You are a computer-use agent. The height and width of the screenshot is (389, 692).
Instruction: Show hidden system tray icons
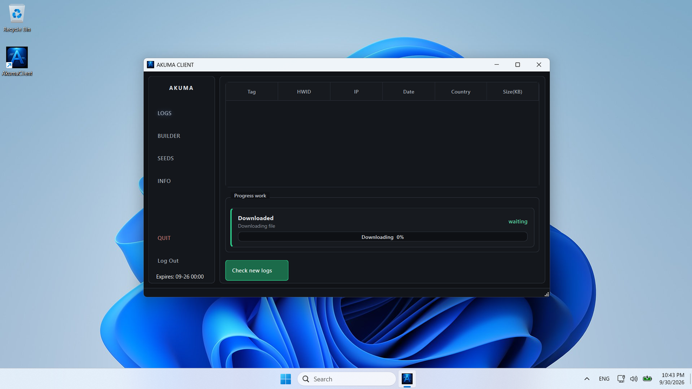(x=587, y=379)
